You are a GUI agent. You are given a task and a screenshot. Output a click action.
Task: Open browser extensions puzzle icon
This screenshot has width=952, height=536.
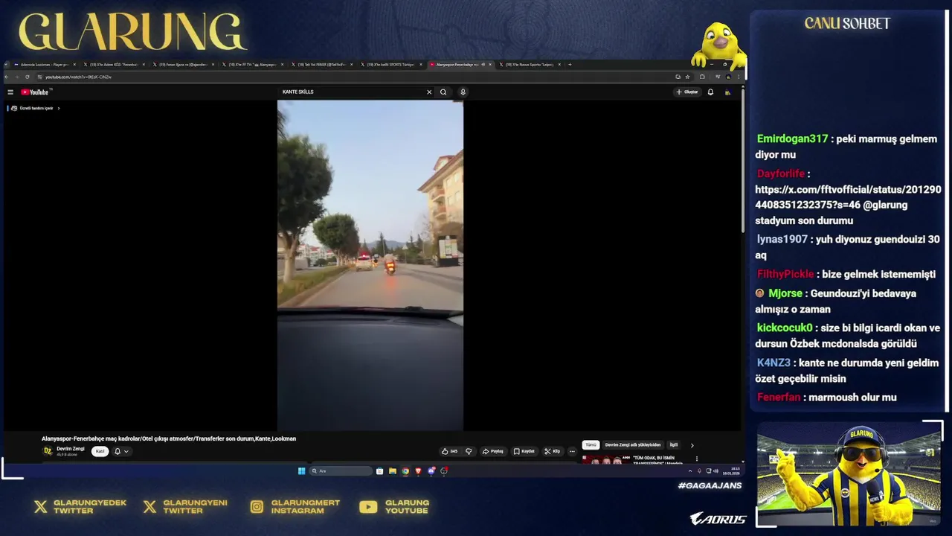tap(702, 77)
